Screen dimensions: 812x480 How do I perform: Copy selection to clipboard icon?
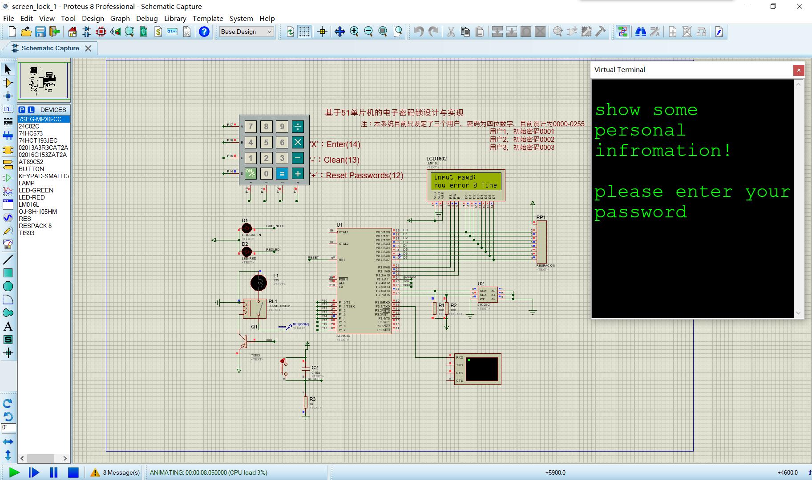click(465, 32)
